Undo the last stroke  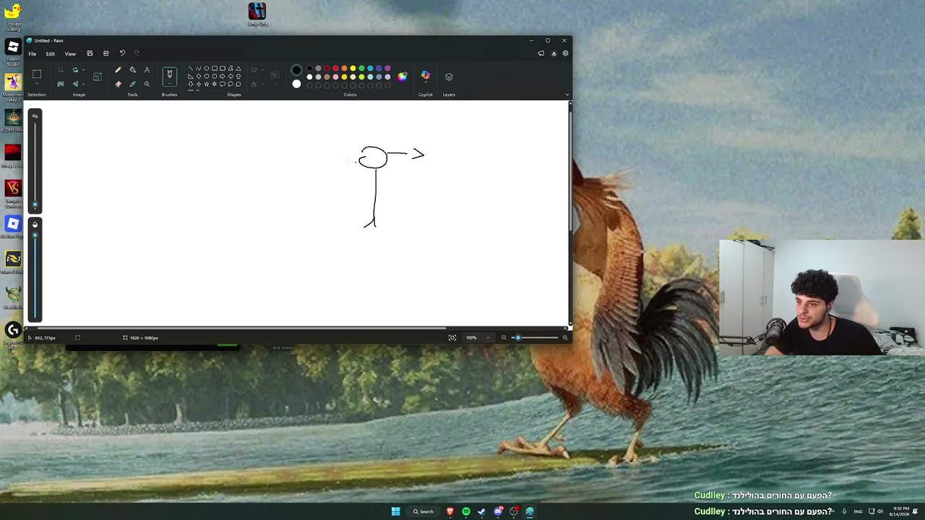(122, 53)
